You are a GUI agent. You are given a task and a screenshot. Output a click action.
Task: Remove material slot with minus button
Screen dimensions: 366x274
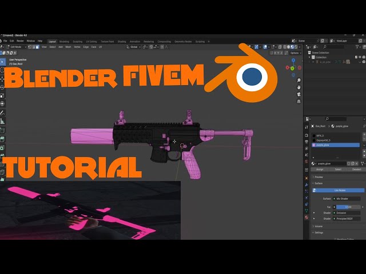click(x=364, y=139)
